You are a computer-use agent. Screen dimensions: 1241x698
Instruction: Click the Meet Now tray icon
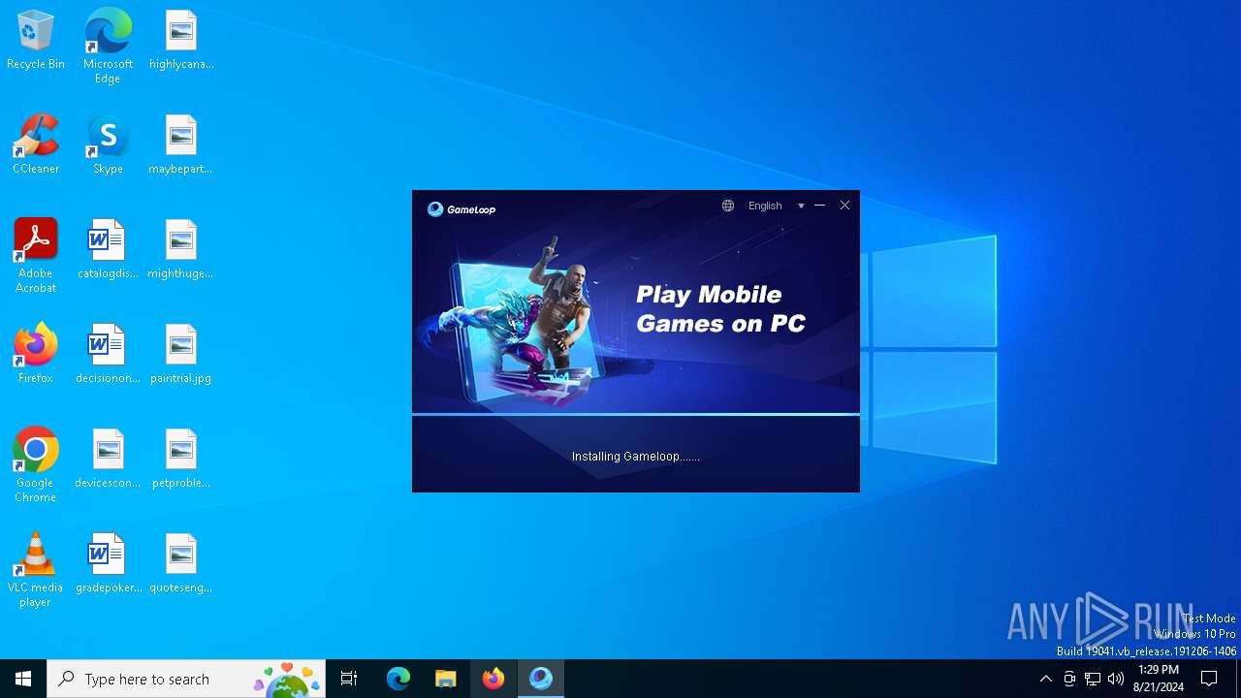pyautogui.click(x=1069, y=679)
